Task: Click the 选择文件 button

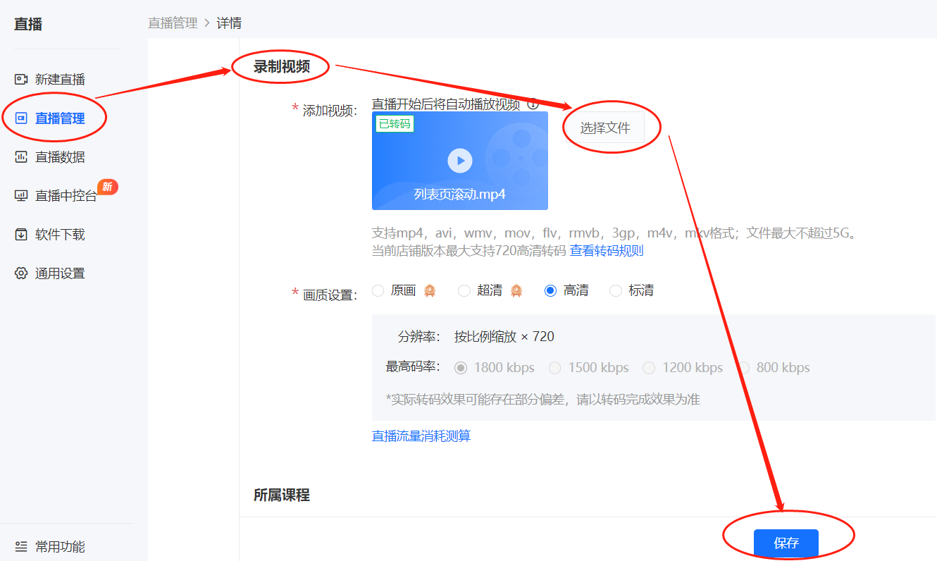Action: (x=605, y=128)
